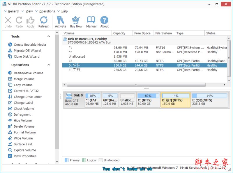Select the E: 文档(NTFS) 235.5 GB block
The height and width of the screenshot is (173, 233).
pyautogui.click(x=209, y=100)
